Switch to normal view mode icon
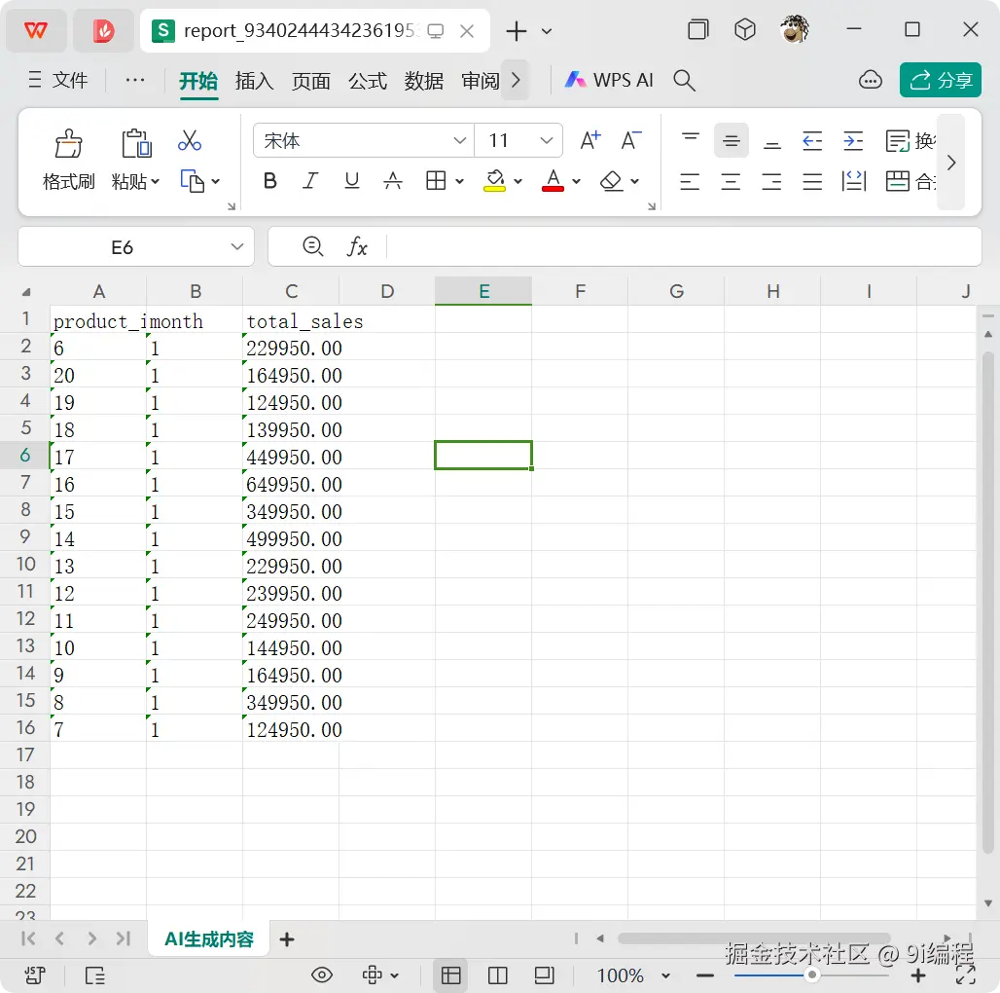Screen dimensions: 1000x993 [x=451, y=975]
